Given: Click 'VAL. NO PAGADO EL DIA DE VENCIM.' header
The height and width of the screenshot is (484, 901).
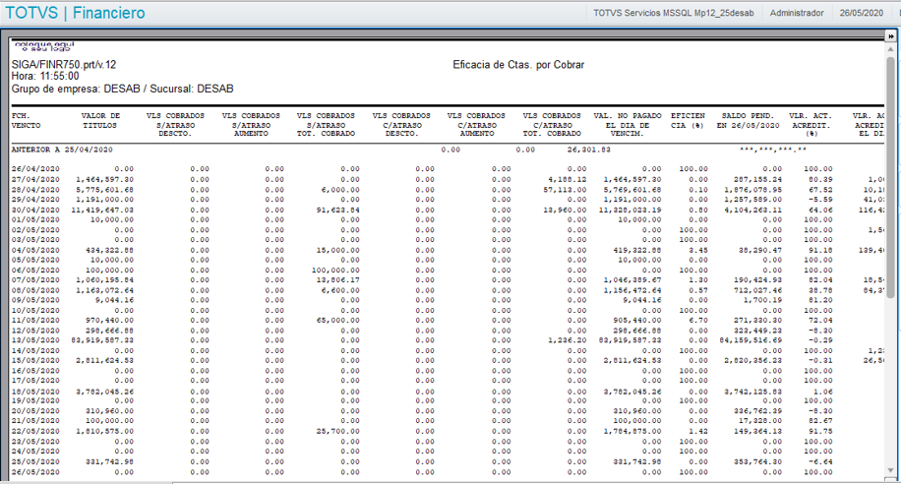Looking at the screenshot, I should coord(628,125).
